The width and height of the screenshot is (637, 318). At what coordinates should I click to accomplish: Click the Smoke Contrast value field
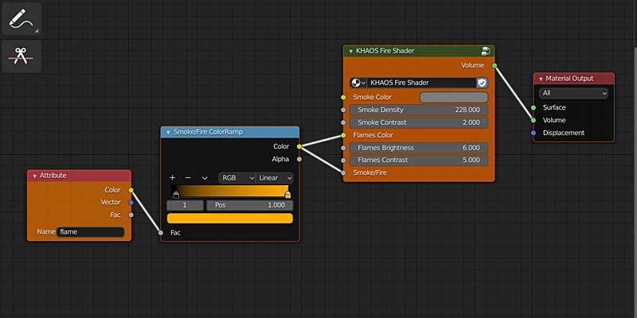(419, 122)
